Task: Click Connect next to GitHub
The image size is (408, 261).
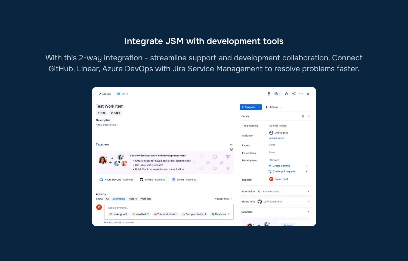Action: pyautogui.click(x=160, y=179)
